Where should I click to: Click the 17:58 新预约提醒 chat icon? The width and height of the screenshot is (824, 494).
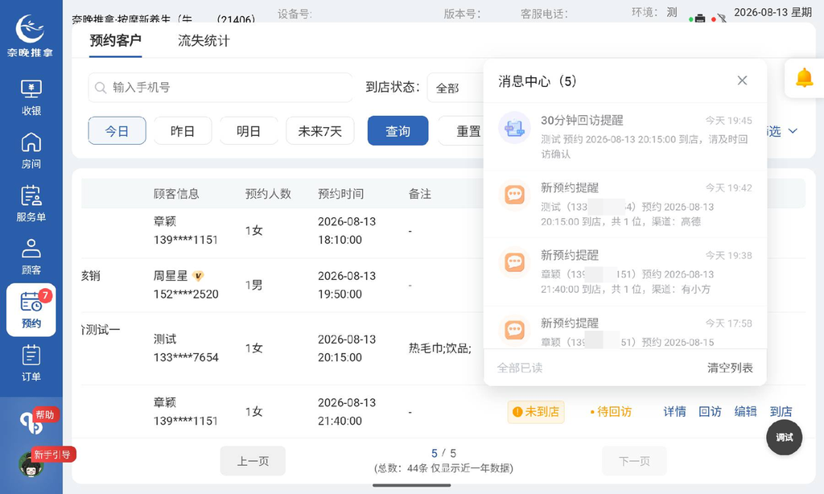pyautogui.click(x=514, y=330)
